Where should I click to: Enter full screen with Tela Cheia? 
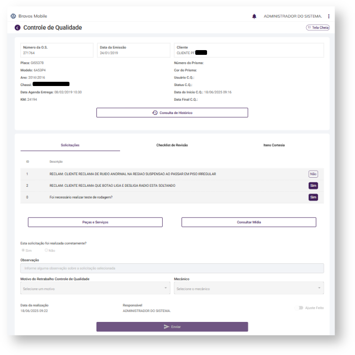318,28
